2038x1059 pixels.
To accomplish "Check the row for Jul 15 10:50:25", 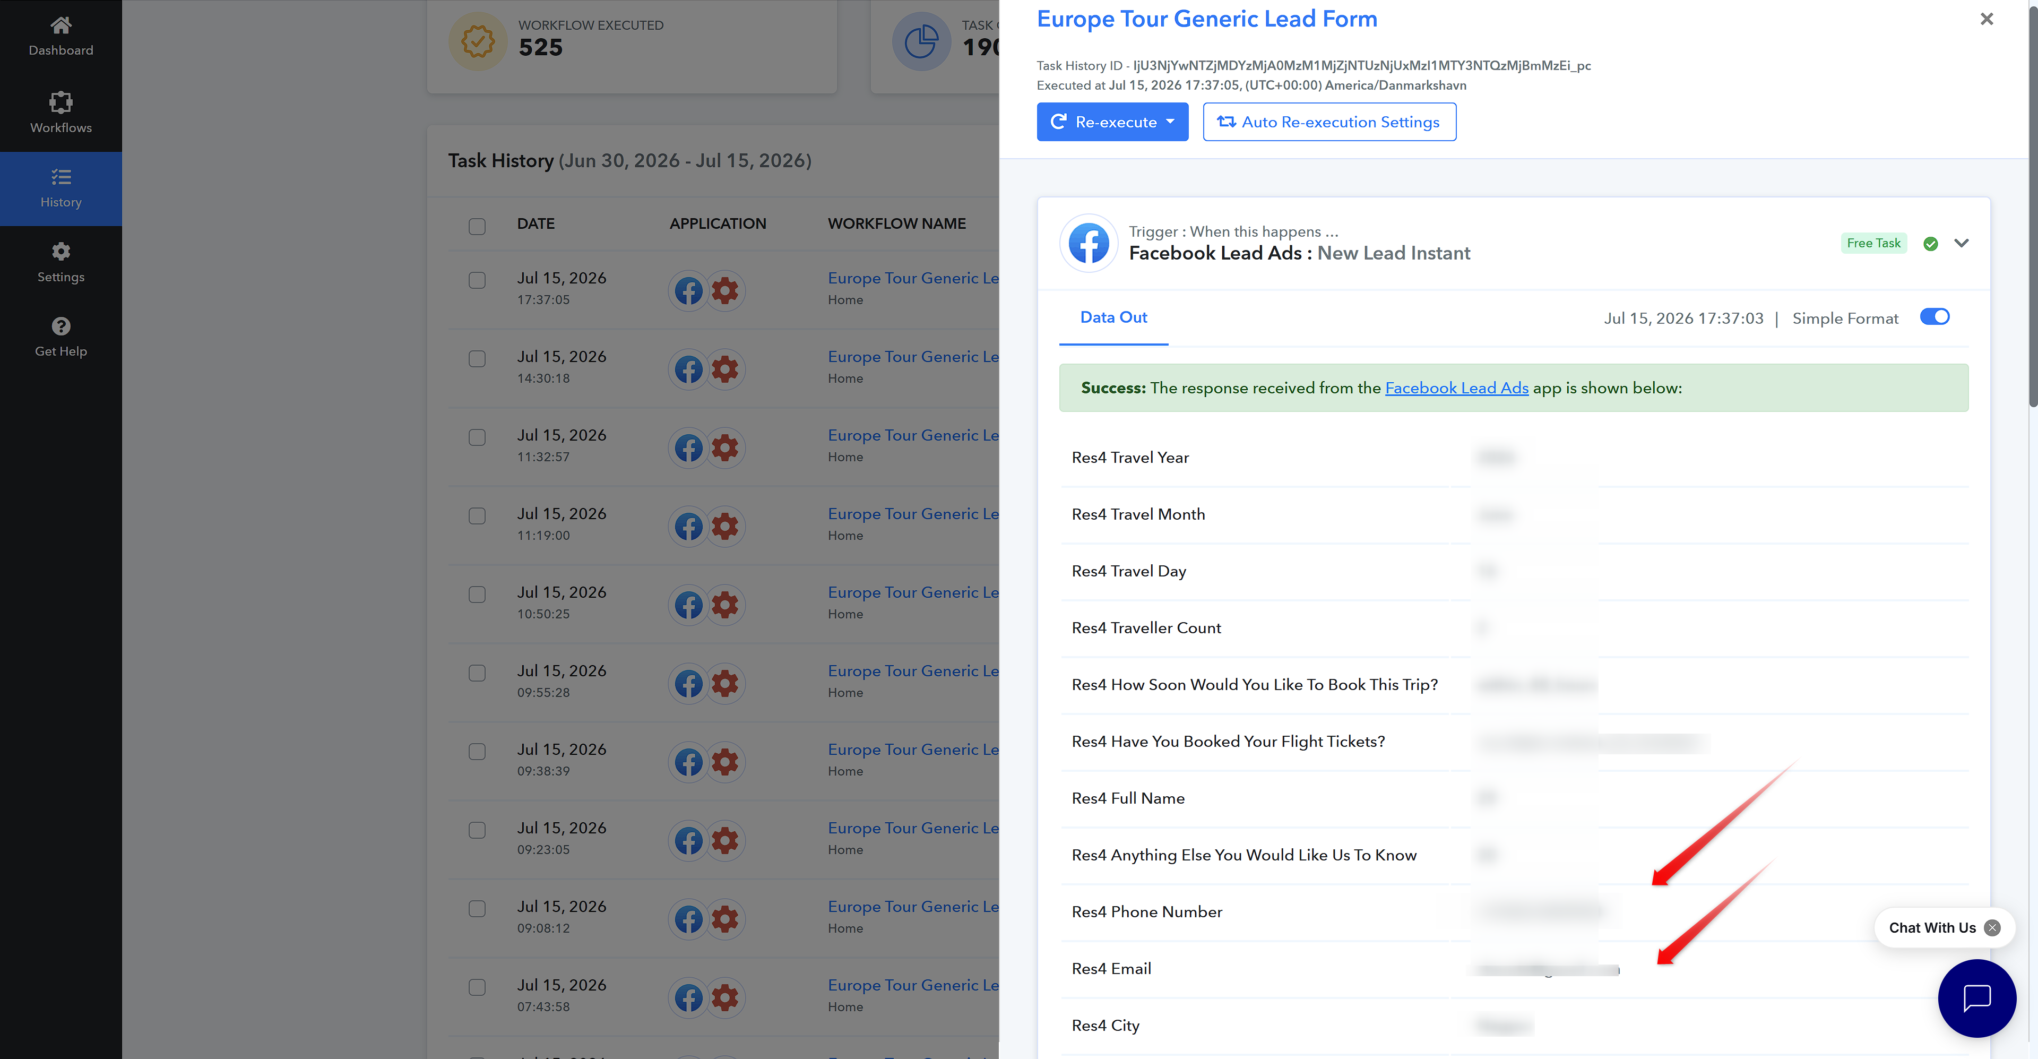I will (477, 593).
